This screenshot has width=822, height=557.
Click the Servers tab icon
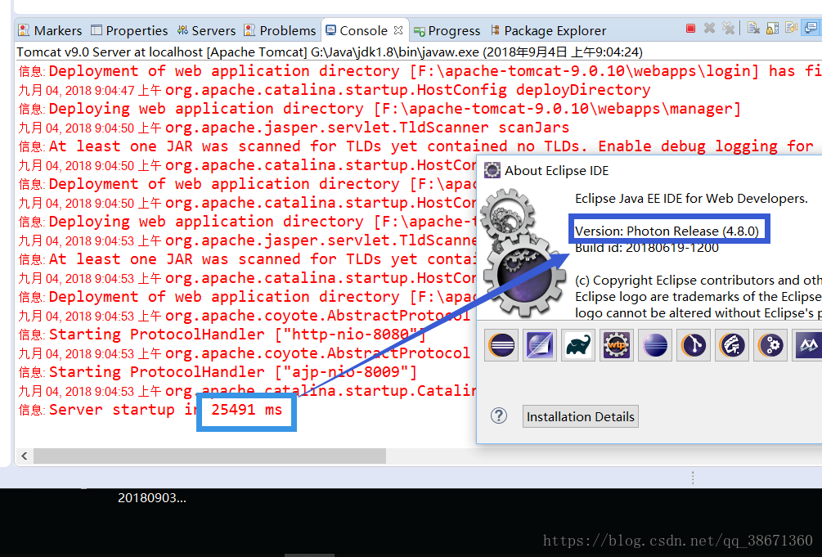point(182,30)
